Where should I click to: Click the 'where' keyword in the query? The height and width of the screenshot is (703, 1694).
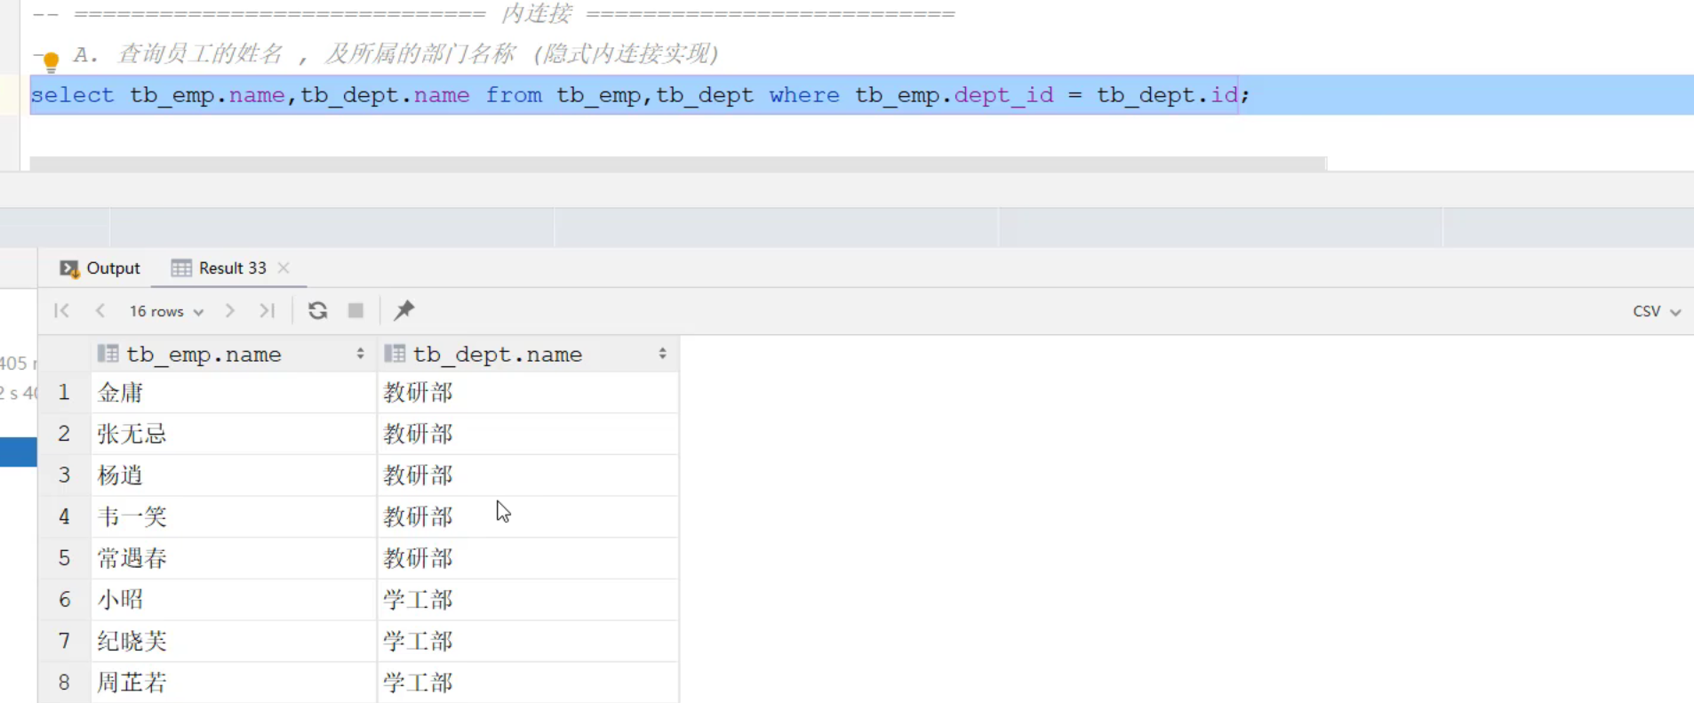point(804,95)
